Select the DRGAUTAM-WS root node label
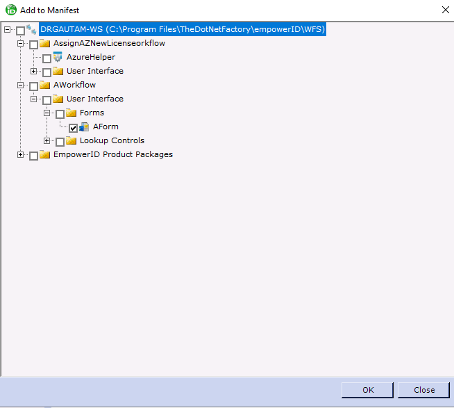The height and width of the screenshot is (408, 454). [182, 30]
